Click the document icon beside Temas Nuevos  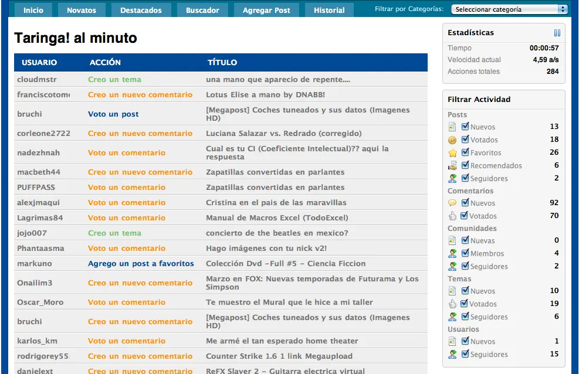point(452,291)
